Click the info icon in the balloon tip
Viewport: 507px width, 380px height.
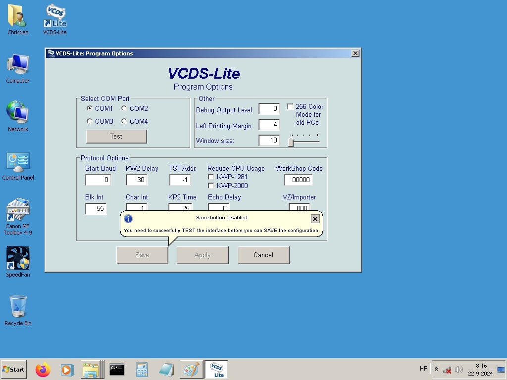pyautogui.click(x=128, y=219)
